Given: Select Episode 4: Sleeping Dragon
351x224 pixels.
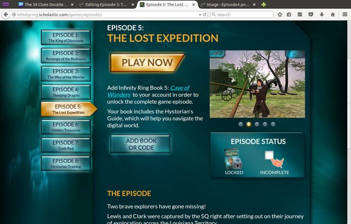Looking at the screenshot, I should pos(66,92).
